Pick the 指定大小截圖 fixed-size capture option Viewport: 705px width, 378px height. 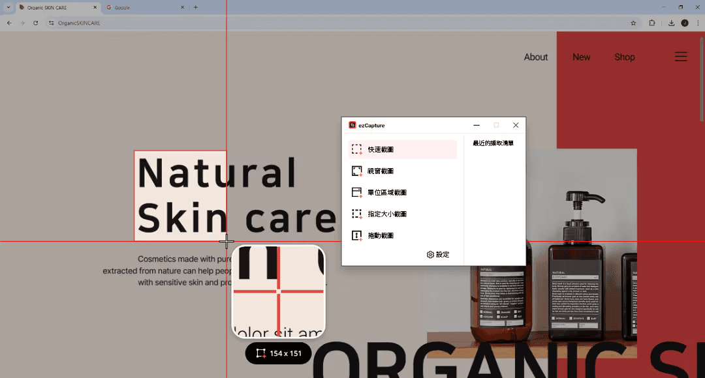(386, 214)
